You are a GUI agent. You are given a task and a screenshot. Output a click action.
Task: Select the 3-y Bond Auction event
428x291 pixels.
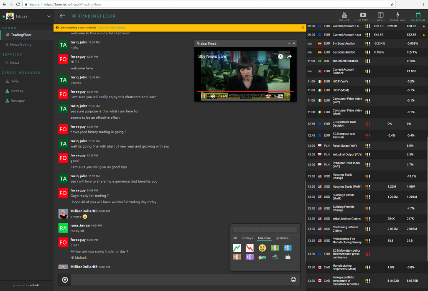coord(366,43)
